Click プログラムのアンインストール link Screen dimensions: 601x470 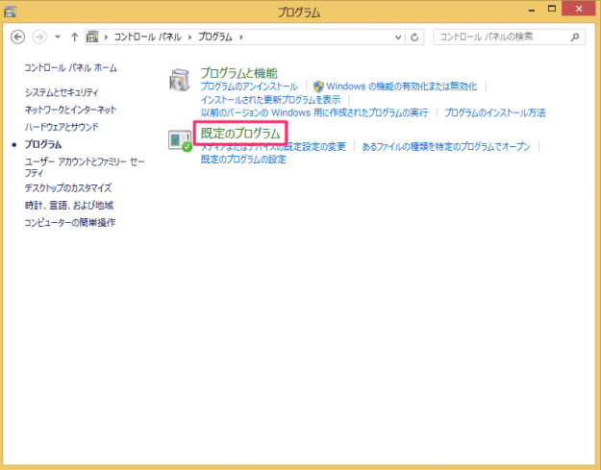(x=249, y=87)
